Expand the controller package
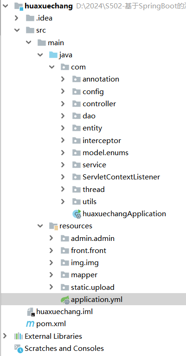 (x=63, y=104)
